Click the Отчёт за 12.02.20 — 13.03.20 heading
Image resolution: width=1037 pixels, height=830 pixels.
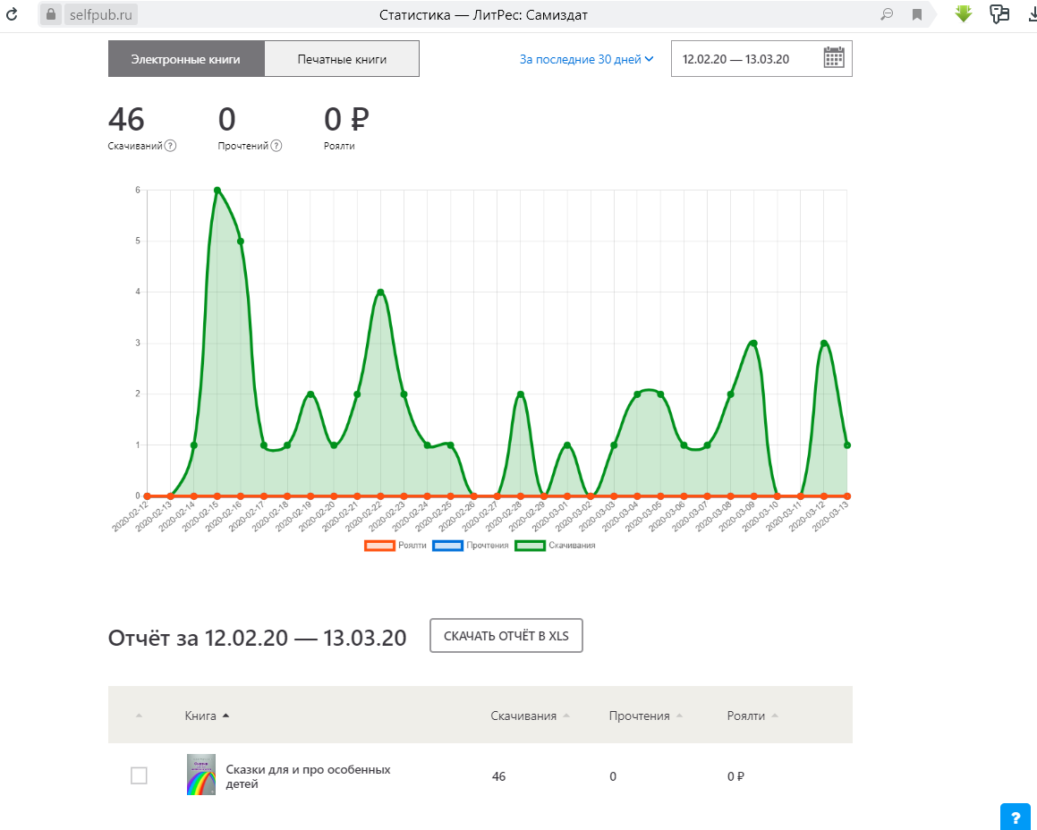[x=258, y=638]
